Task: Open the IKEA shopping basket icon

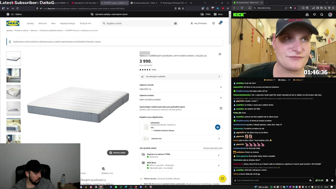Action: tap(220, 23)
